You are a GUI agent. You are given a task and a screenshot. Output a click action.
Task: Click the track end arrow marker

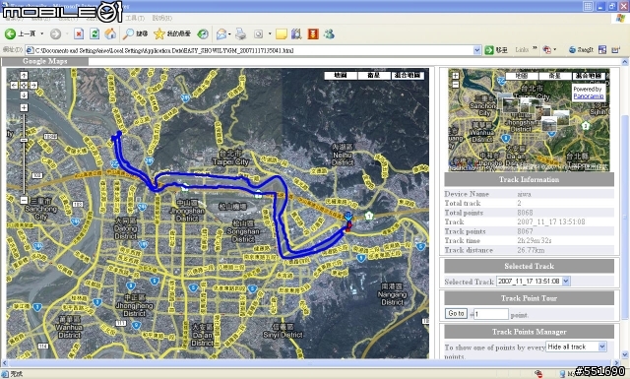[x=348, y=217]
